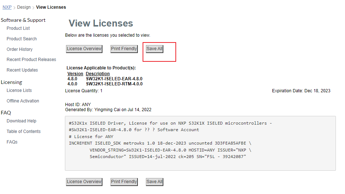This screenshot has width=345, height=194.
Task: Go to Product Search
Action: (22, 39)
